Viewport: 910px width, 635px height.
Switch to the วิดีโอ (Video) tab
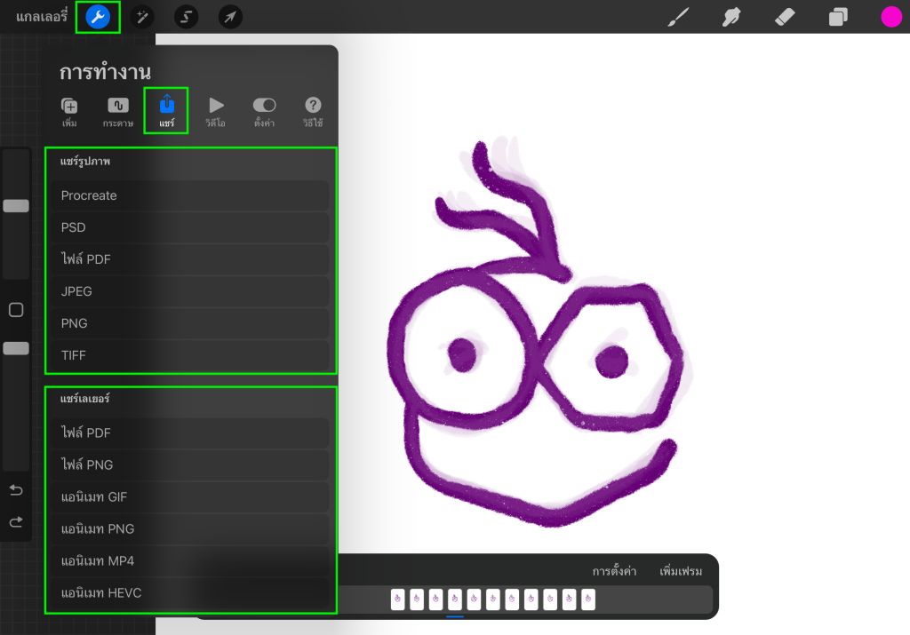tap(215, 112)
